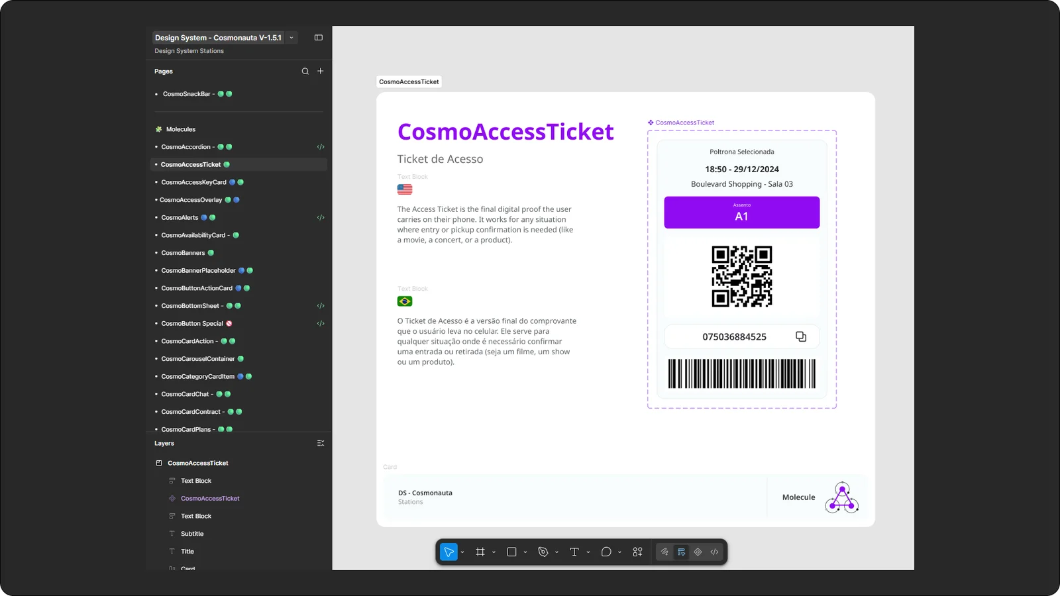Switch to Prototype mode diamond icon
The image size is (1060, 596).
pyautogui.click(x=698, y=552)
